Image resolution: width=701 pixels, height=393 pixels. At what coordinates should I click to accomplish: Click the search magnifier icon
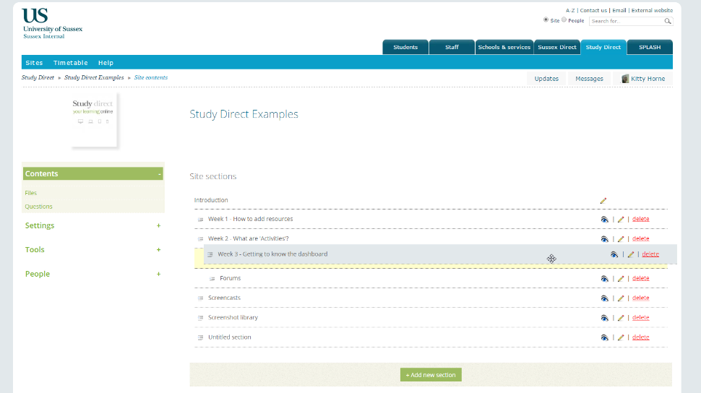click(668, 21)
